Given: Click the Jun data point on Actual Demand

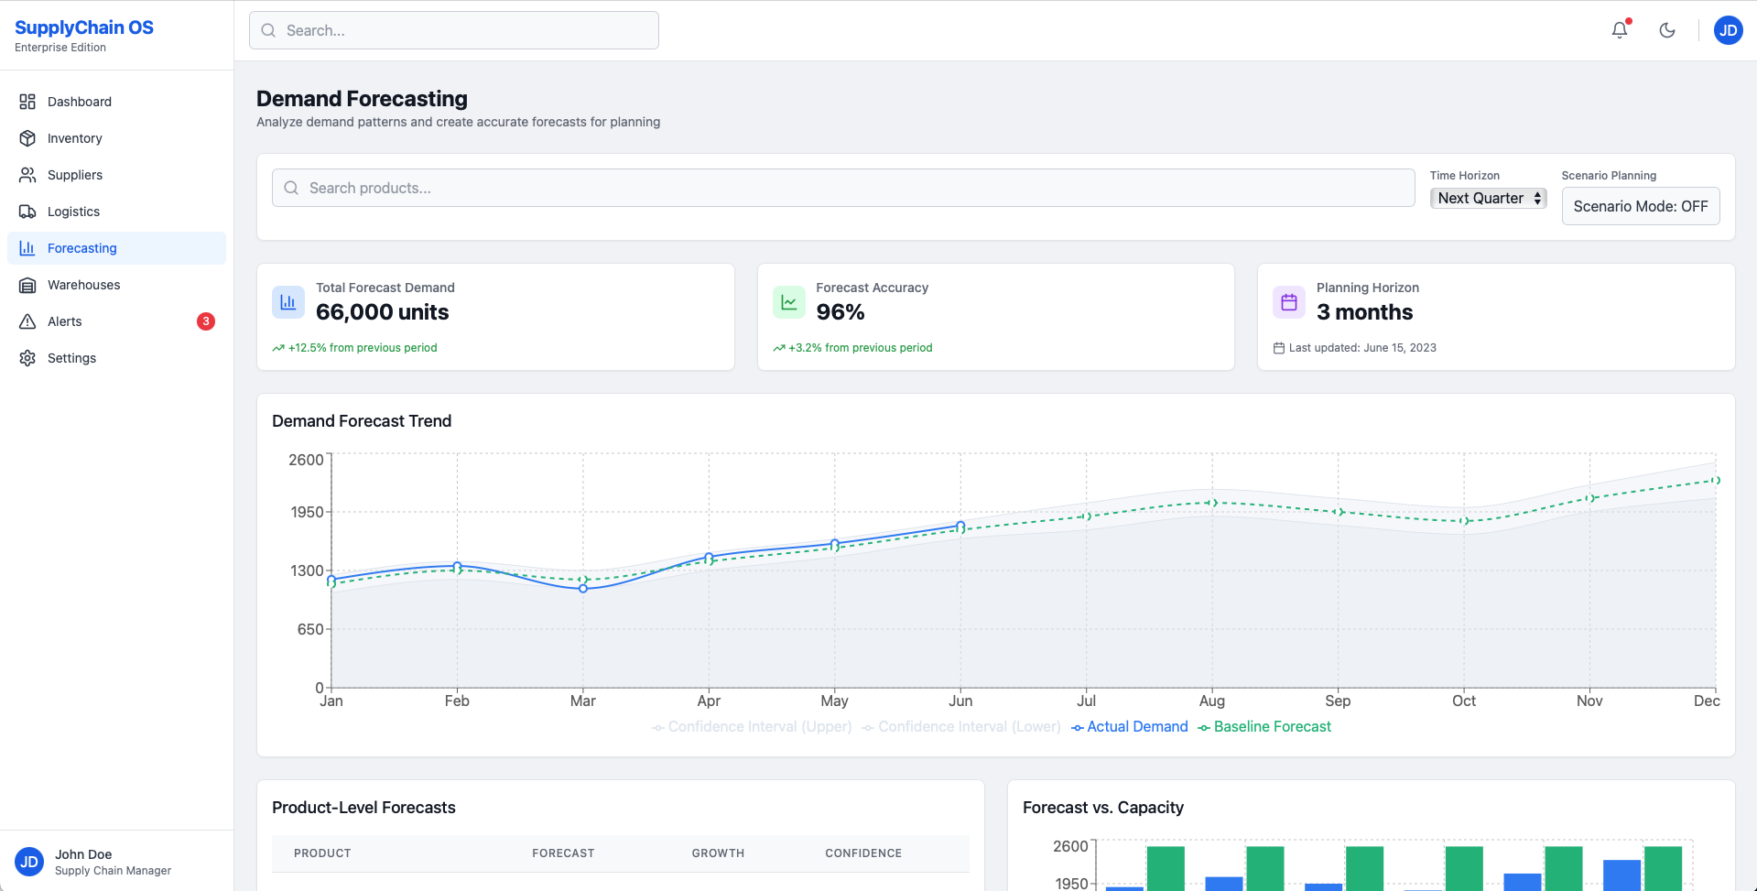Looking at the screenshot, I should click(x=960, y=526).
